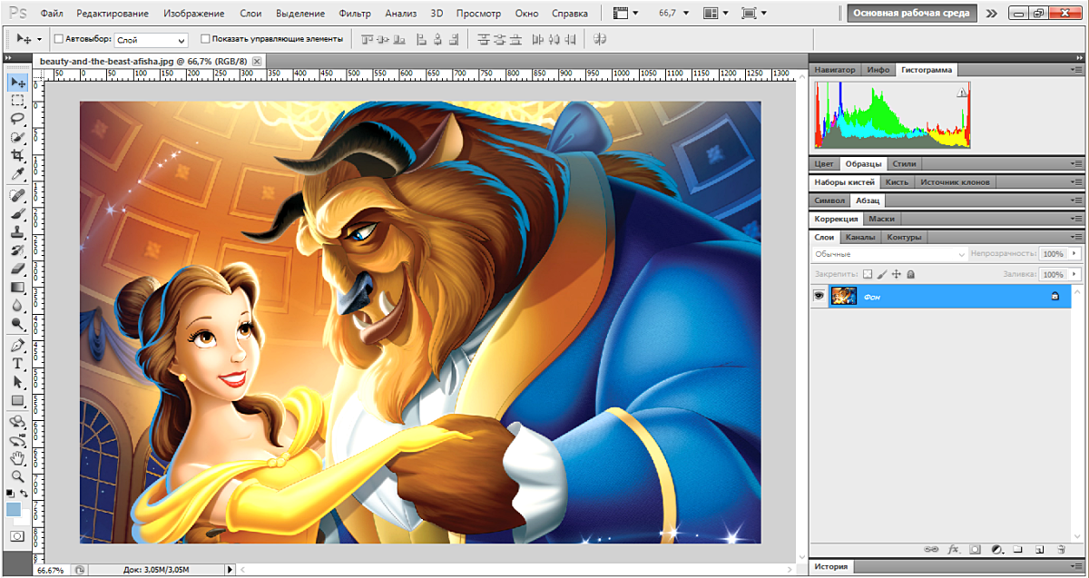The image size is (1089, 578).
Task: Select the Фон layer thumbnail
Action: (844, 296)
